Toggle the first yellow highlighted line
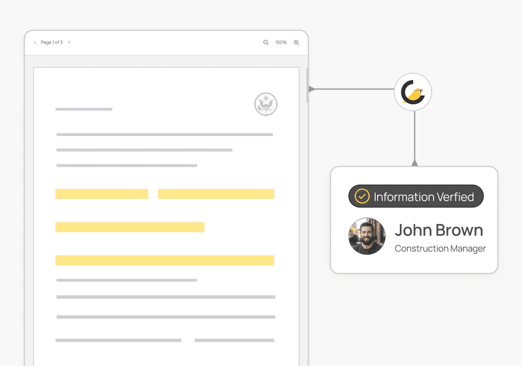 coord(101,193)
